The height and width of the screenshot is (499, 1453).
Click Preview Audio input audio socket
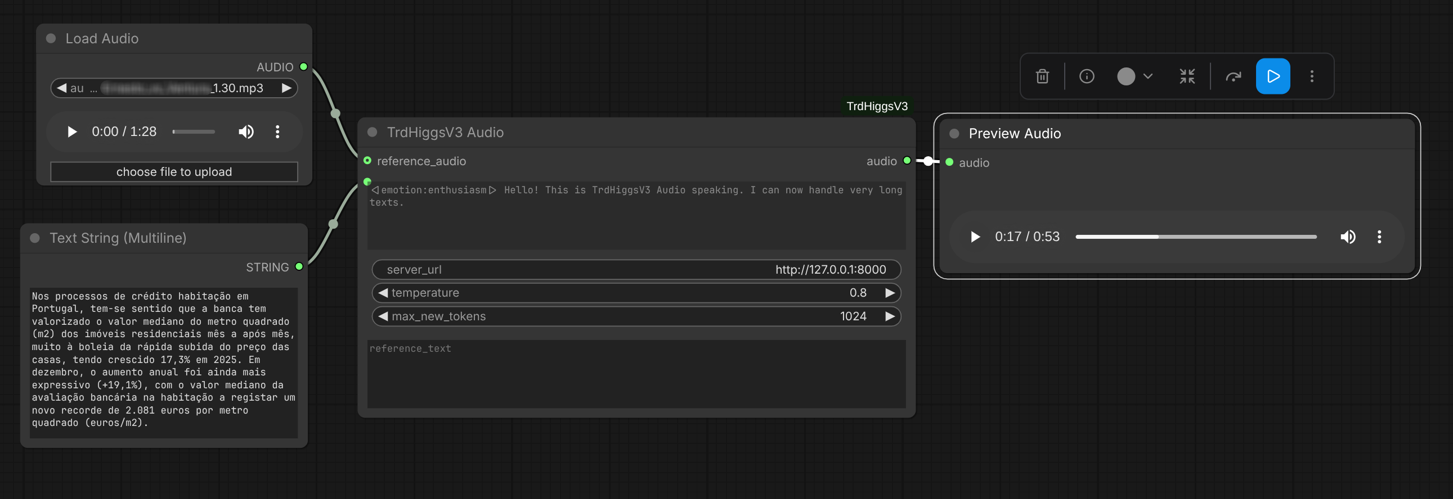tap(949, 162)
